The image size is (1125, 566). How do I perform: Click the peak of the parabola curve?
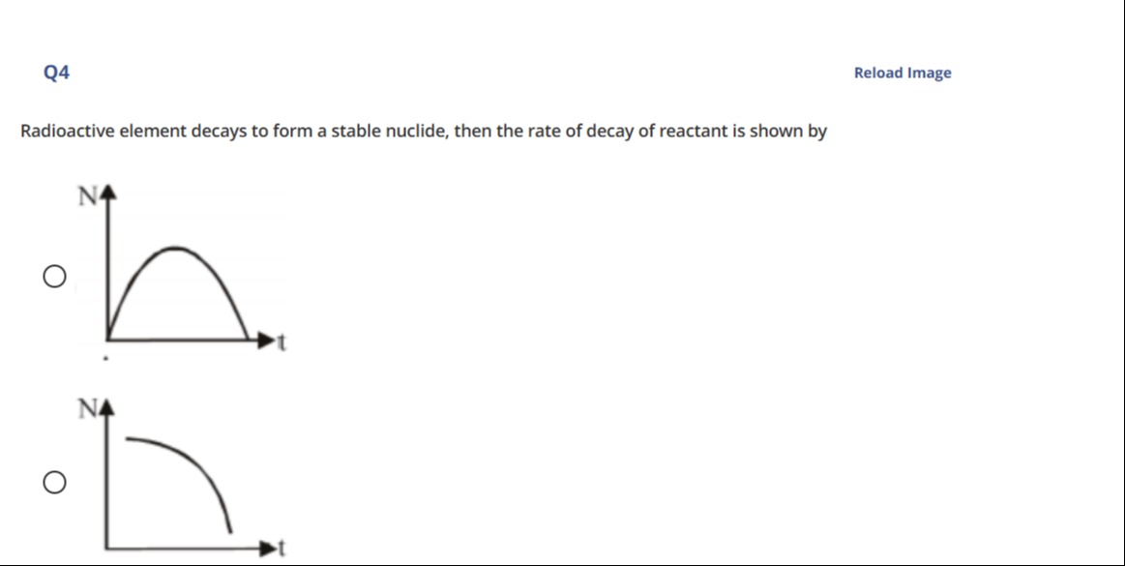(x=176, y=249)
